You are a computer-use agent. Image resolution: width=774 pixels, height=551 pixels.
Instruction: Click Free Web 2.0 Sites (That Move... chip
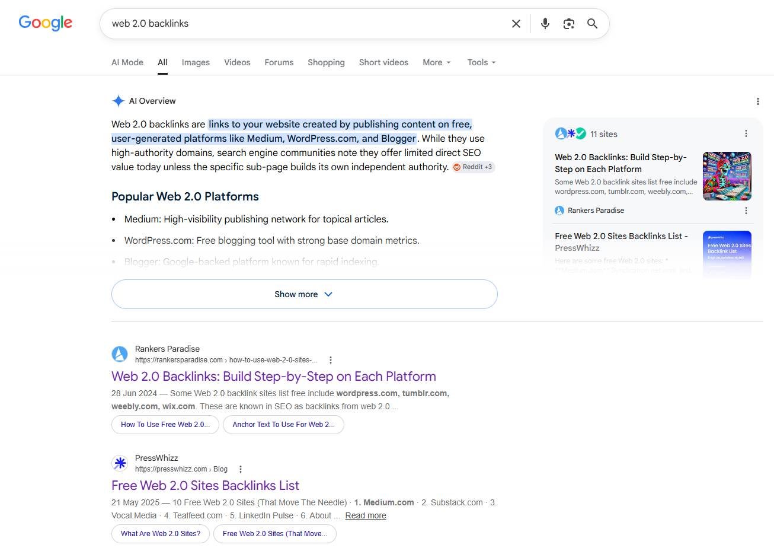[274, 534]
